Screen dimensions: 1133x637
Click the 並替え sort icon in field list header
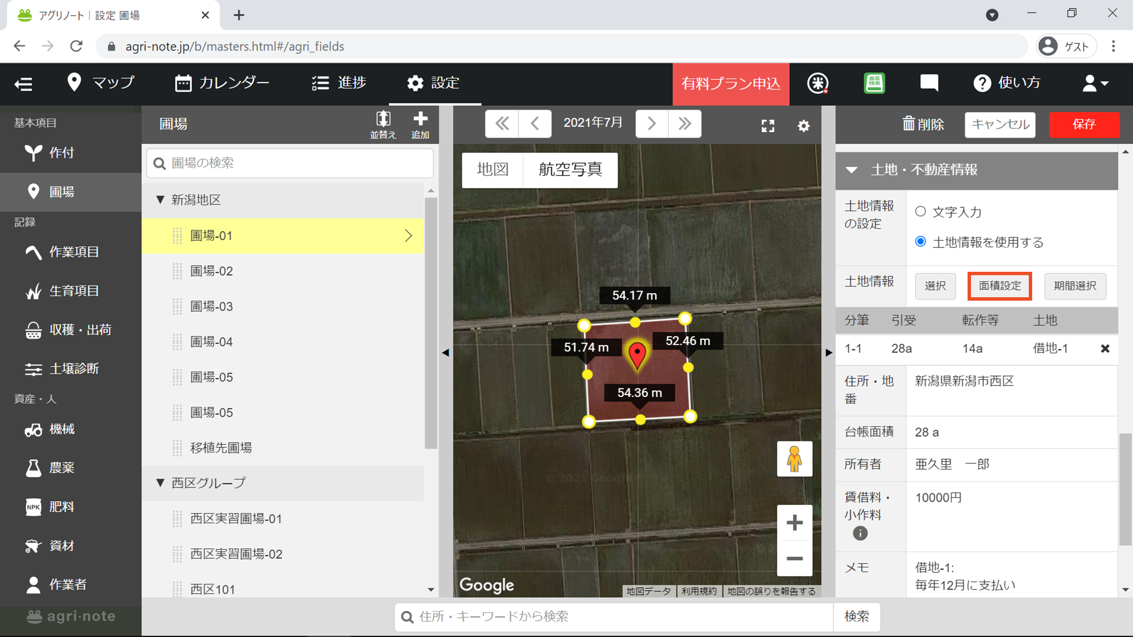point(383,123)
